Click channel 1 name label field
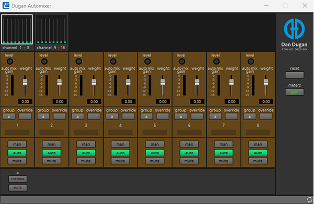This screenshot has height=204, width=314. click(x=17, y=132)
